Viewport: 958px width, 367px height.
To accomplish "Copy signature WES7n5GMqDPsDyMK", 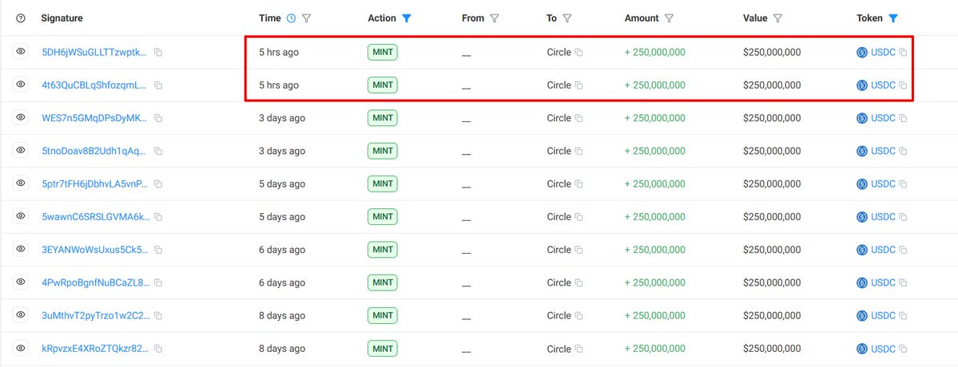I will pyautogui.click(x=158, y=119).
